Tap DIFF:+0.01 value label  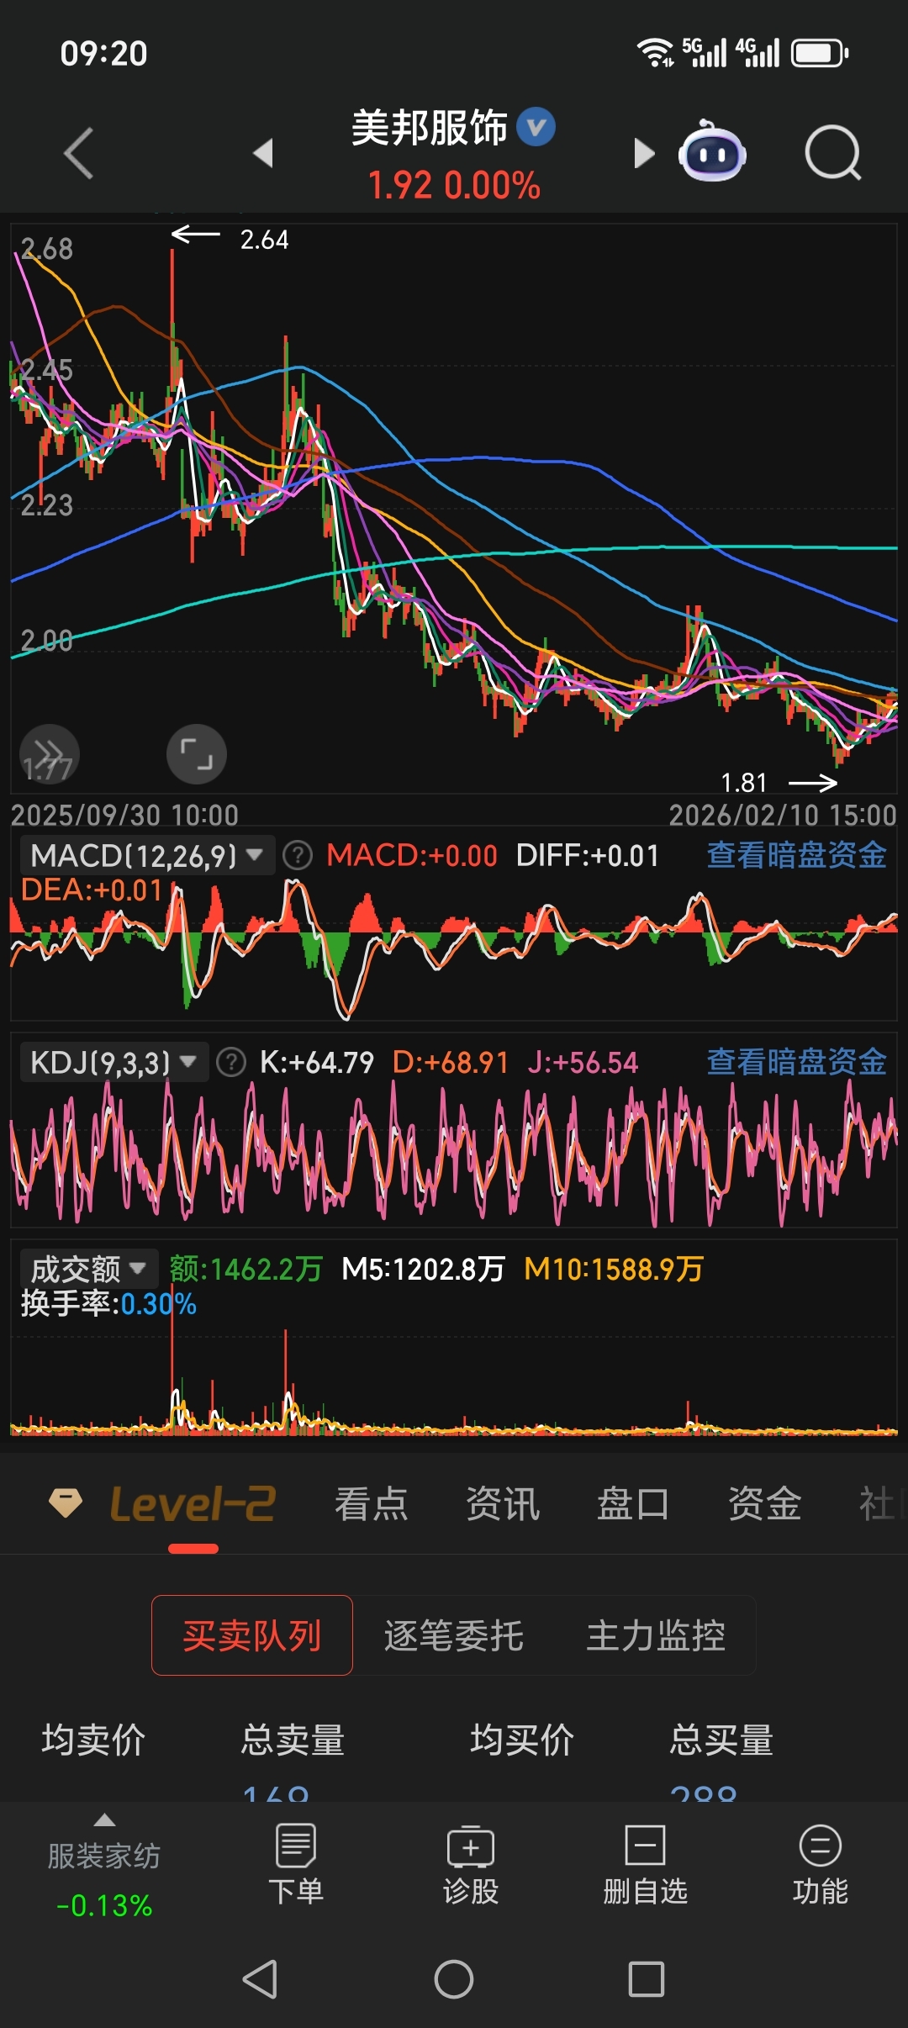(x=588, y=856)
